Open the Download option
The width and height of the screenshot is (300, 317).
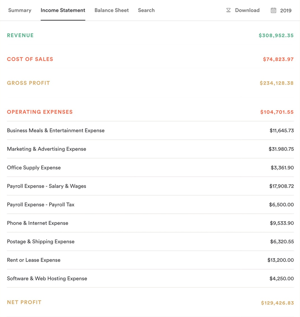(x=247, y=10)
